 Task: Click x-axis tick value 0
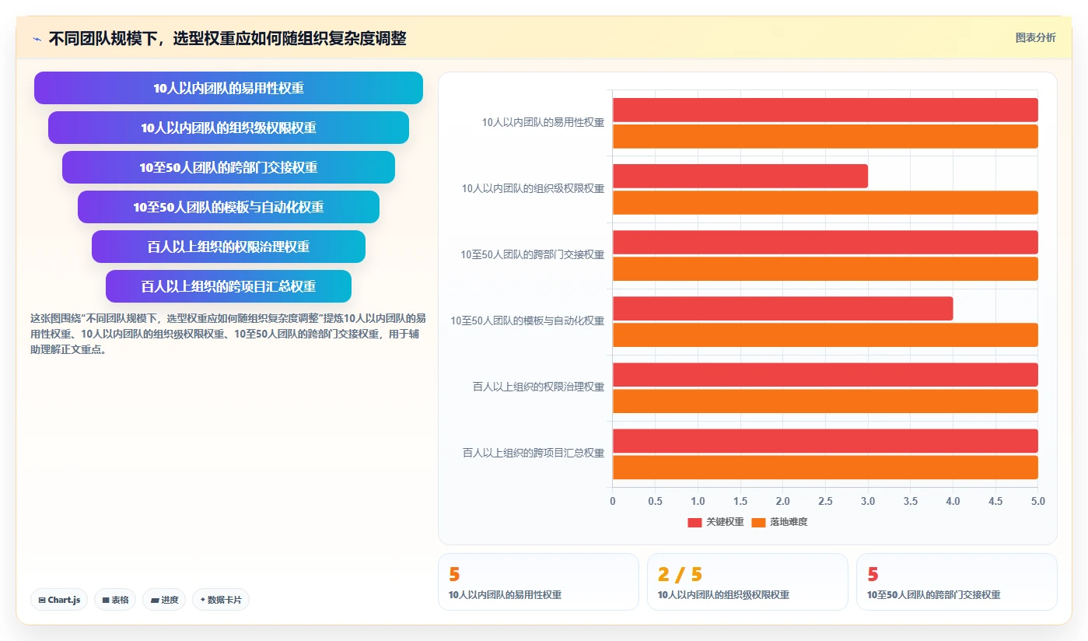(613, 502)
